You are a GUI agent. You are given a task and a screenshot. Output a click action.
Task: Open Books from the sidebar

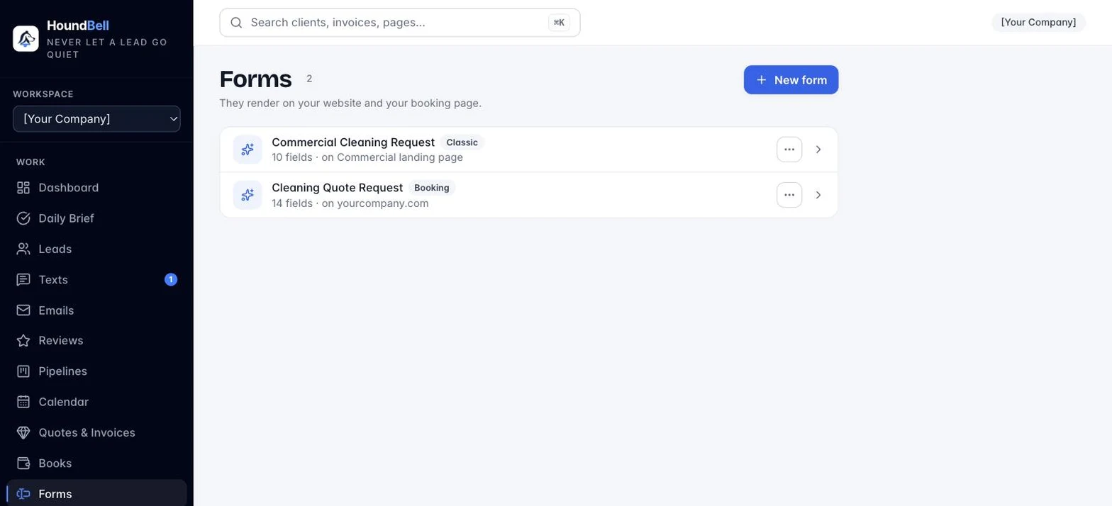[96, 463]
